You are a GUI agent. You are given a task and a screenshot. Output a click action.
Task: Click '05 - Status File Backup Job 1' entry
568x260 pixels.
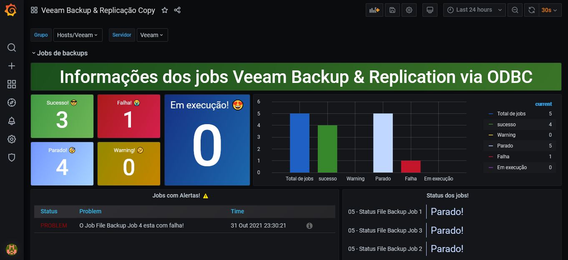point(385,212)
